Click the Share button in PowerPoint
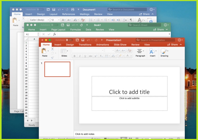Viewport: 198px width, 140px height. tap(172, 45)
